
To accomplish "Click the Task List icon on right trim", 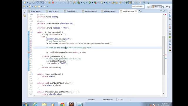I will pyautogui.click(x=170, y=19).
